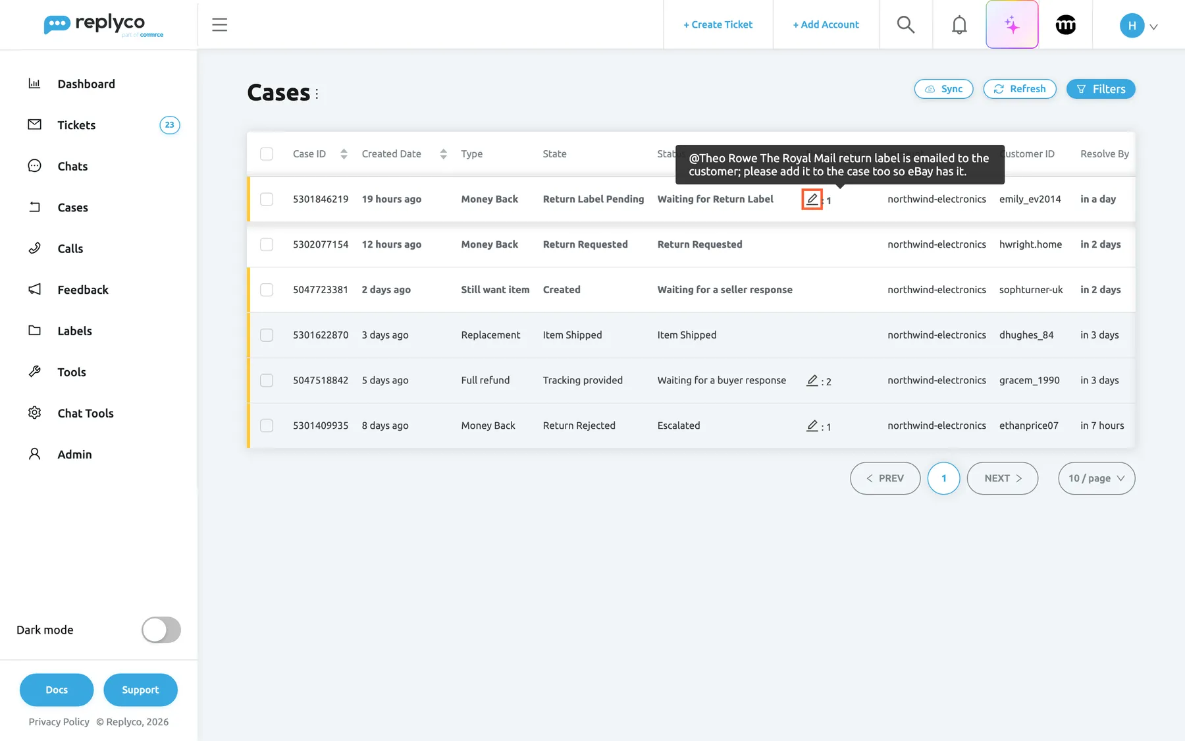Viewport: 1185px width, 741px height.
Task: Click + Add Account
Action: click(826, 25)
